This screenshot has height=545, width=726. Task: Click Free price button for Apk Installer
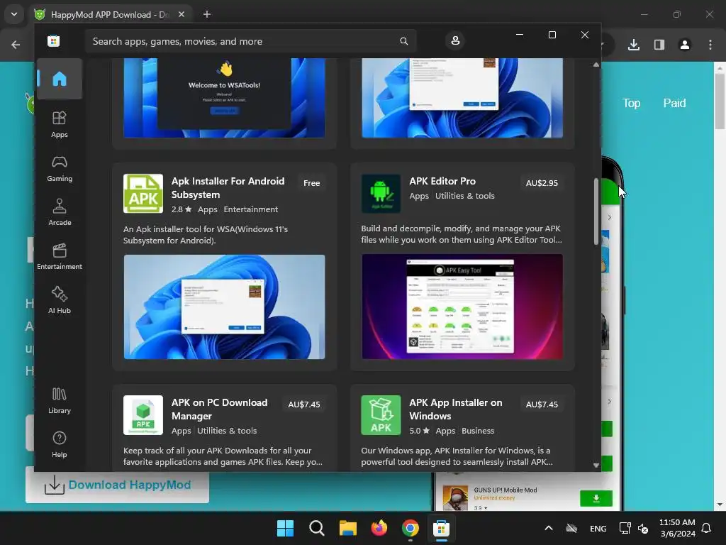point(312,183)
